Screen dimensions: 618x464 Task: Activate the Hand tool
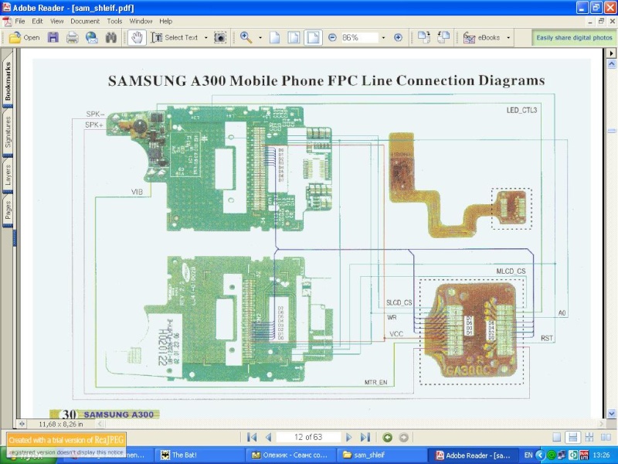(137, 37)
